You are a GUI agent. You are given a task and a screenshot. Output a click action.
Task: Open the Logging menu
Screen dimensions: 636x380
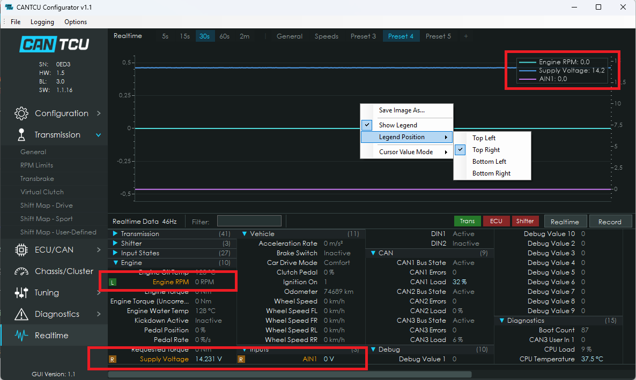(42, 22)
